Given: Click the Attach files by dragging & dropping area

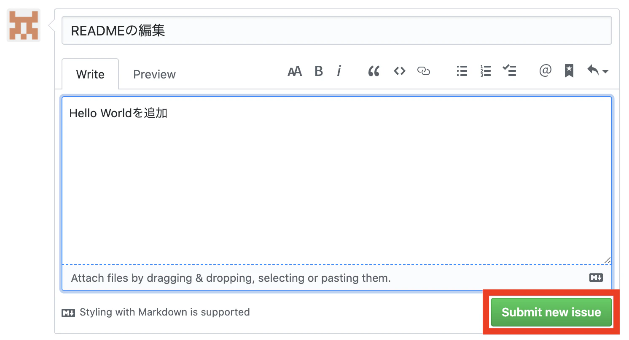Looking at the screenshot, I should point(337,278).
